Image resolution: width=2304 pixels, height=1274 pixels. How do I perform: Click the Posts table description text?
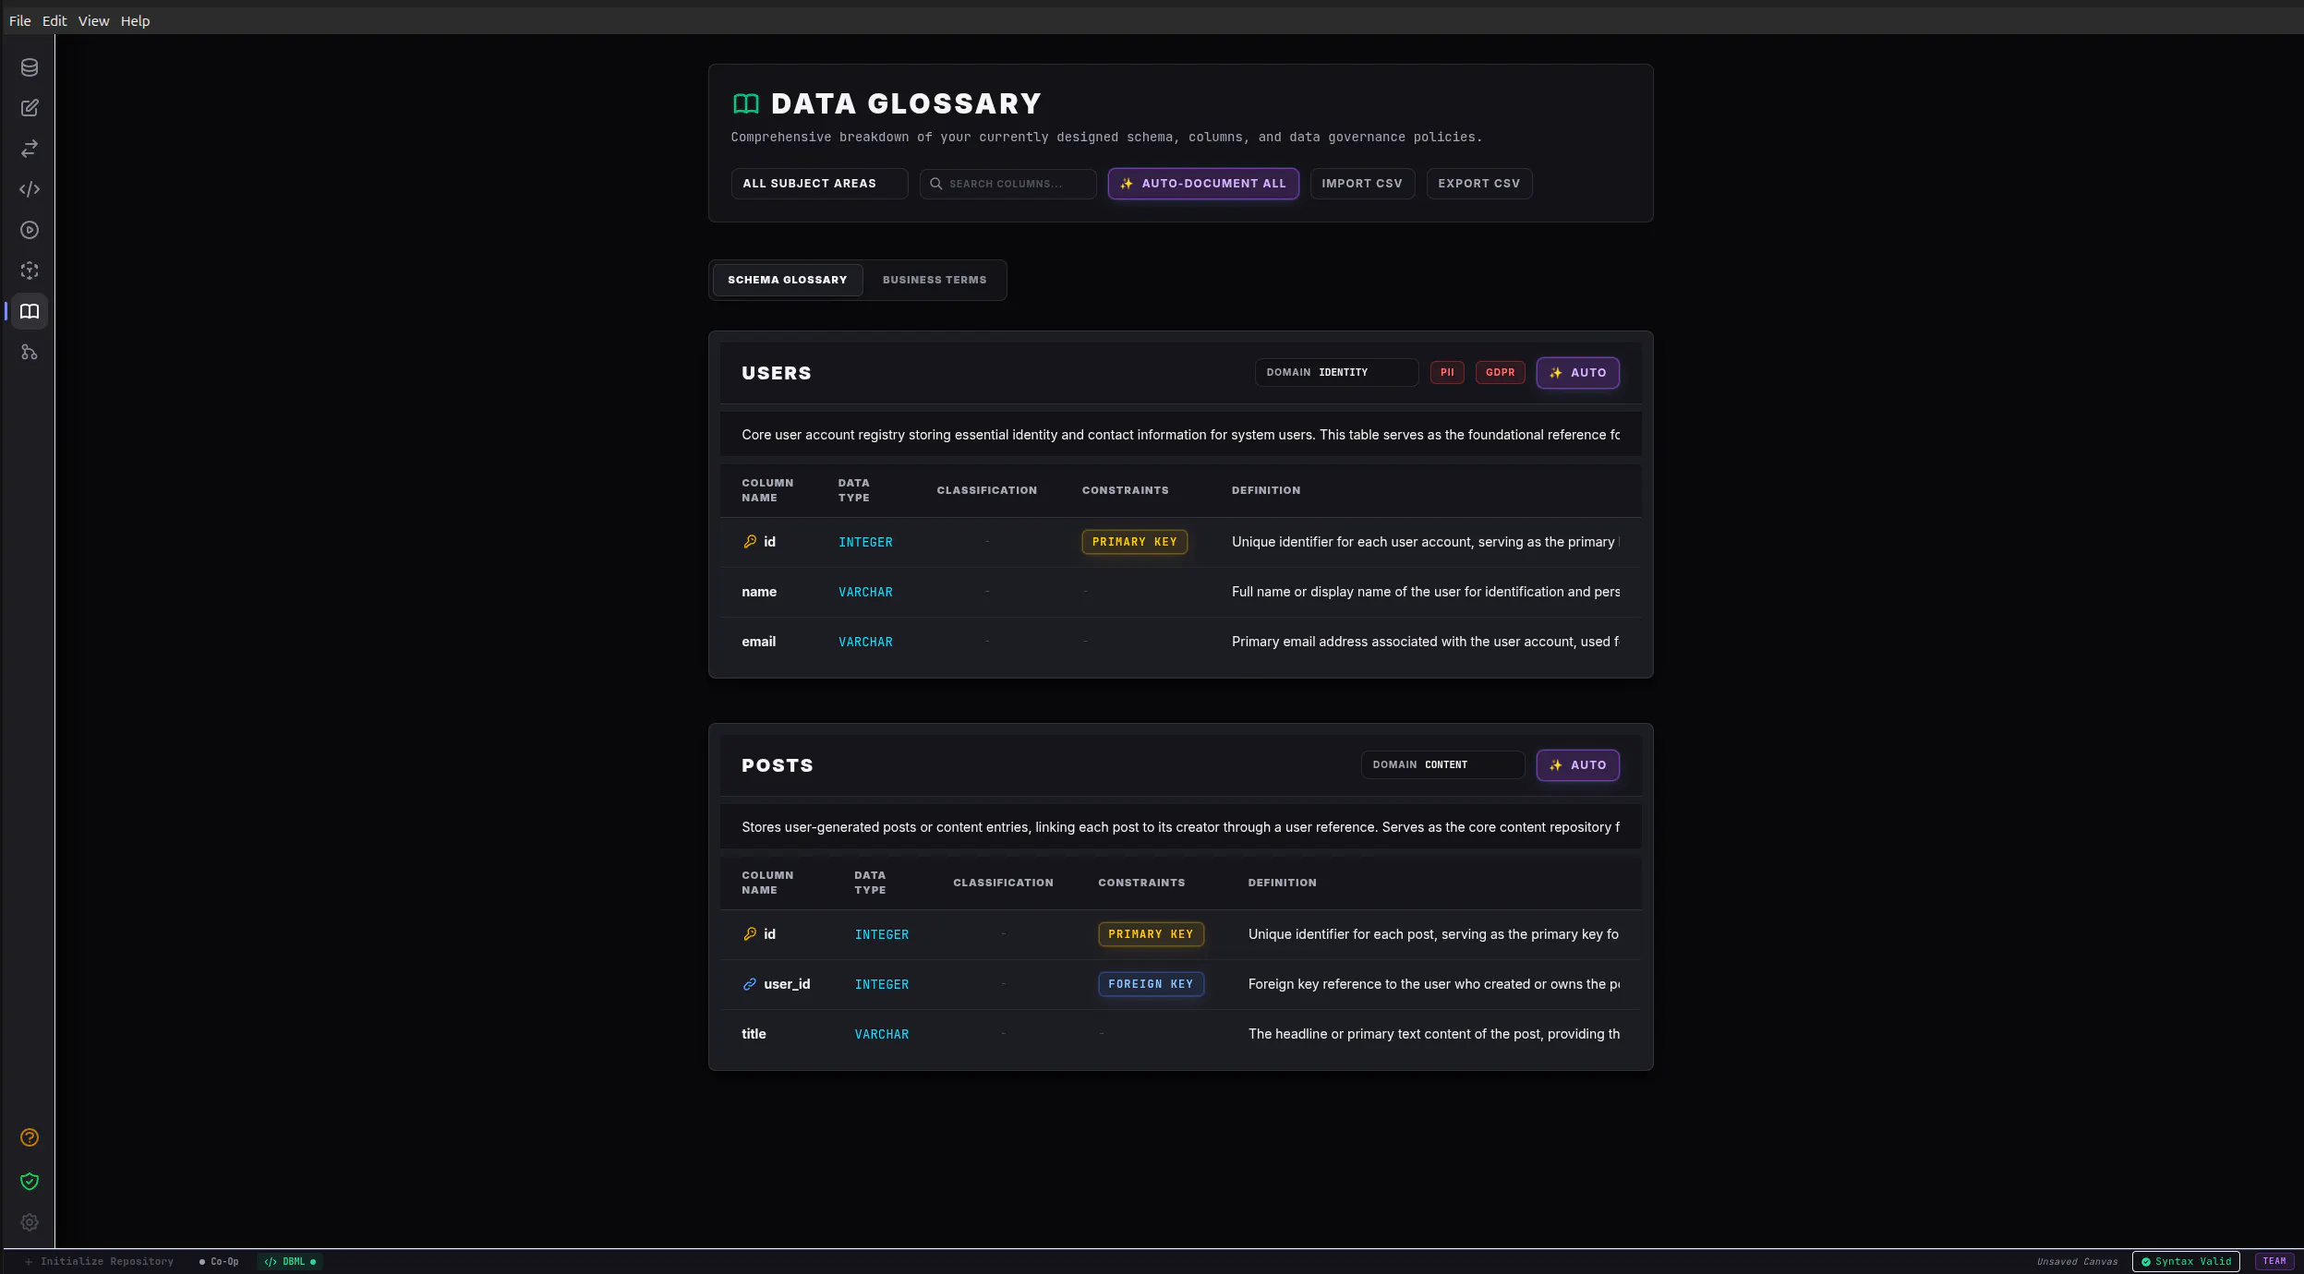[x=1180, y=827]
